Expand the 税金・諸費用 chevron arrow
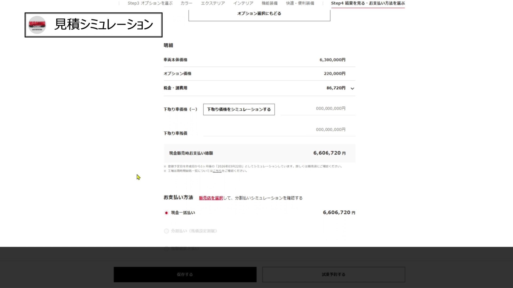 352,89
